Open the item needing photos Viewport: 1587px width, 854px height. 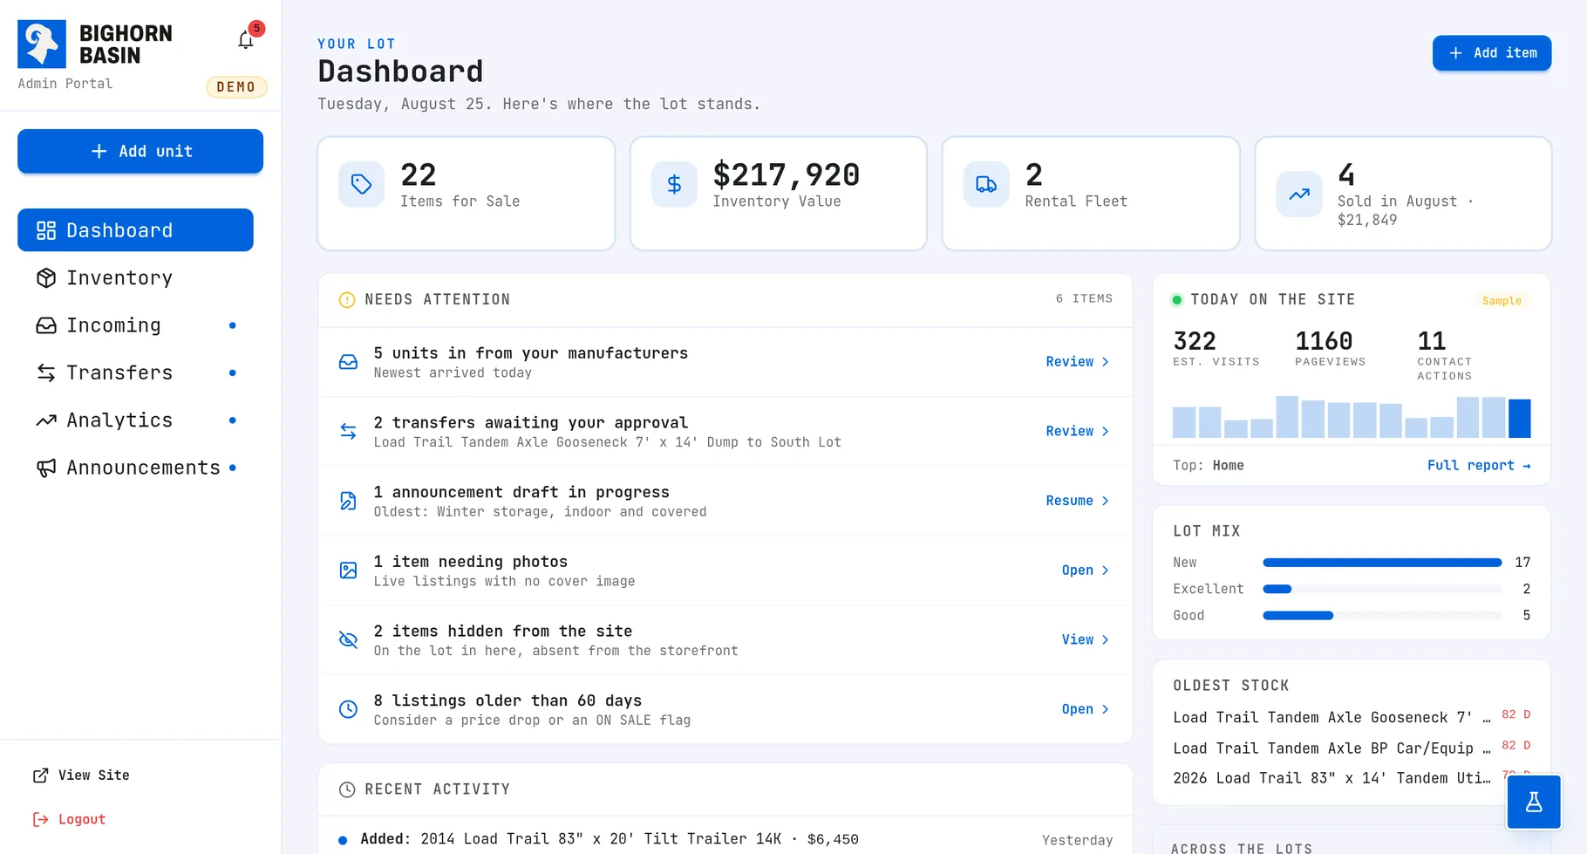pyautogui.click(x=1085, y=570)
